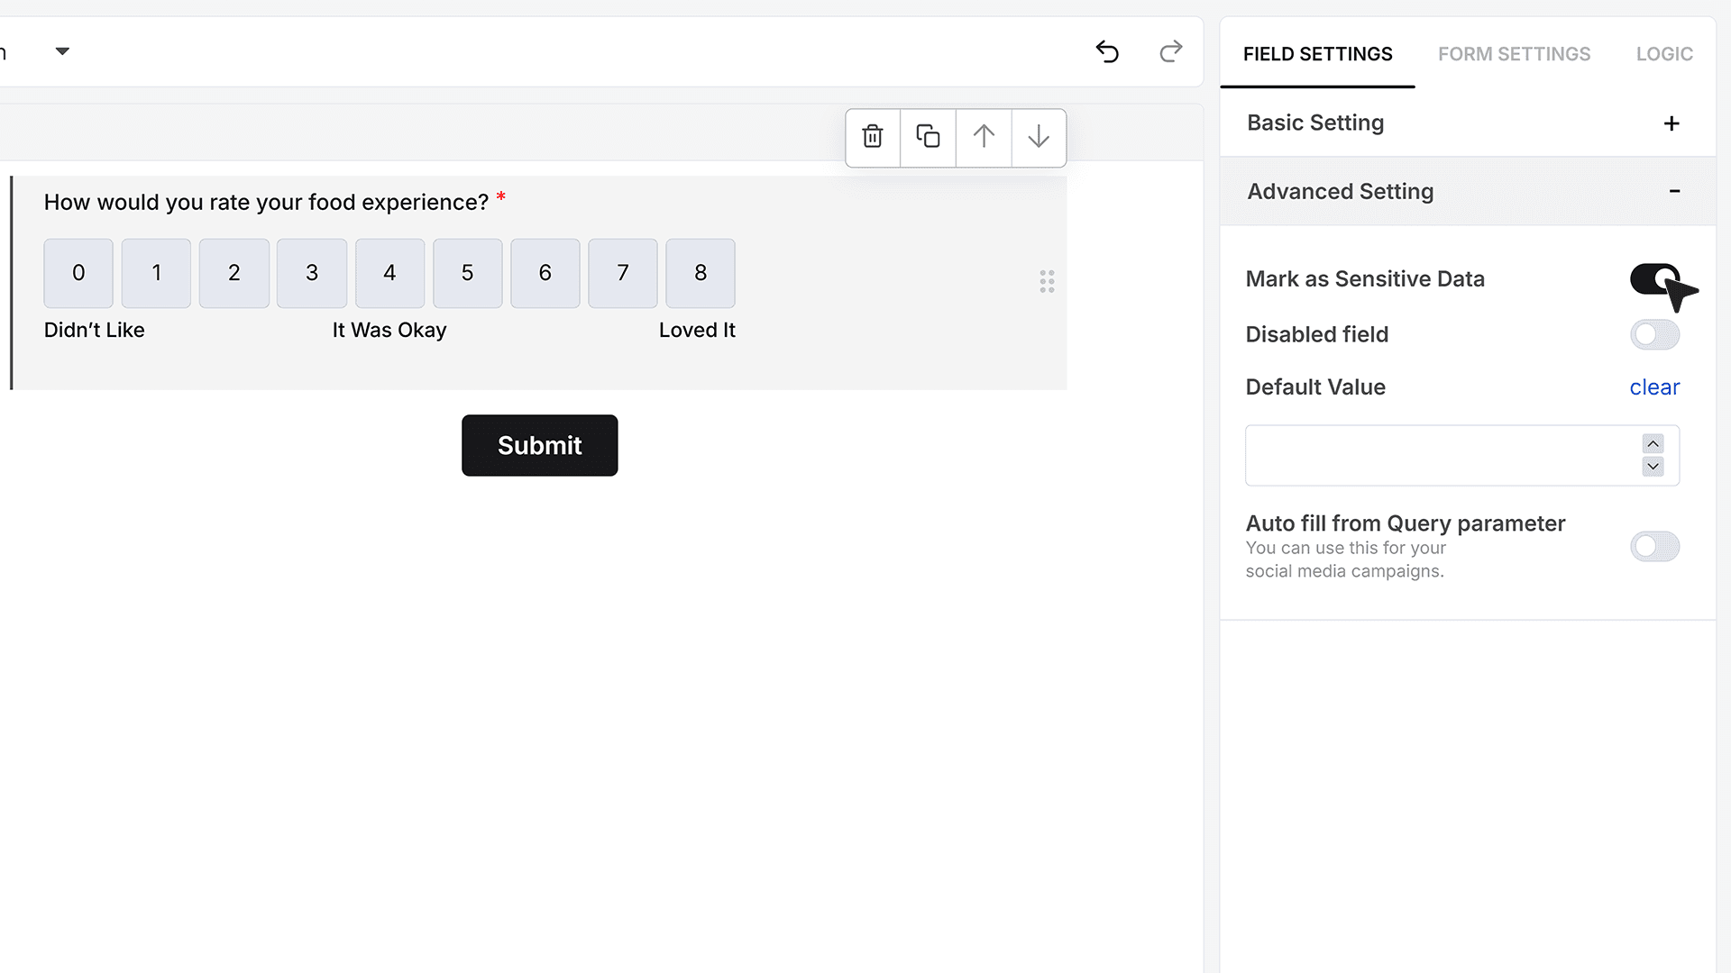Open the top-left dropdown arrow

(x=62, y=51)
